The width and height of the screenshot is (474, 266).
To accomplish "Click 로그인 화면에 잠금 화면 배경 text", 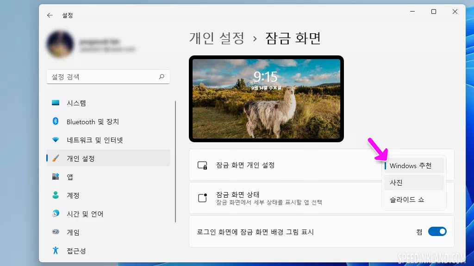I will [x=256, y=232].
